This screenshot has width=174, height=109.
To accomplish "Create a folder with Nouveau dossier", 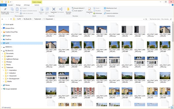I will pyautogui.click(x=68, y=11).
